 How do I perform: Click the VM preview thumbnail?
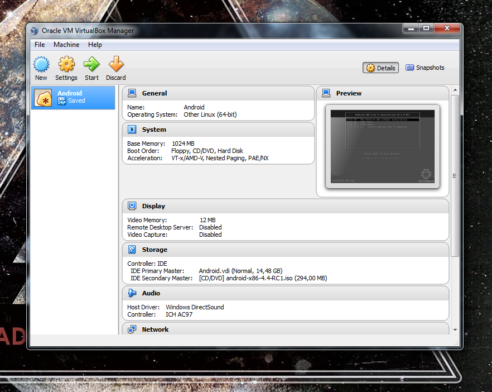pyautogui.click(x=383, y=147)
